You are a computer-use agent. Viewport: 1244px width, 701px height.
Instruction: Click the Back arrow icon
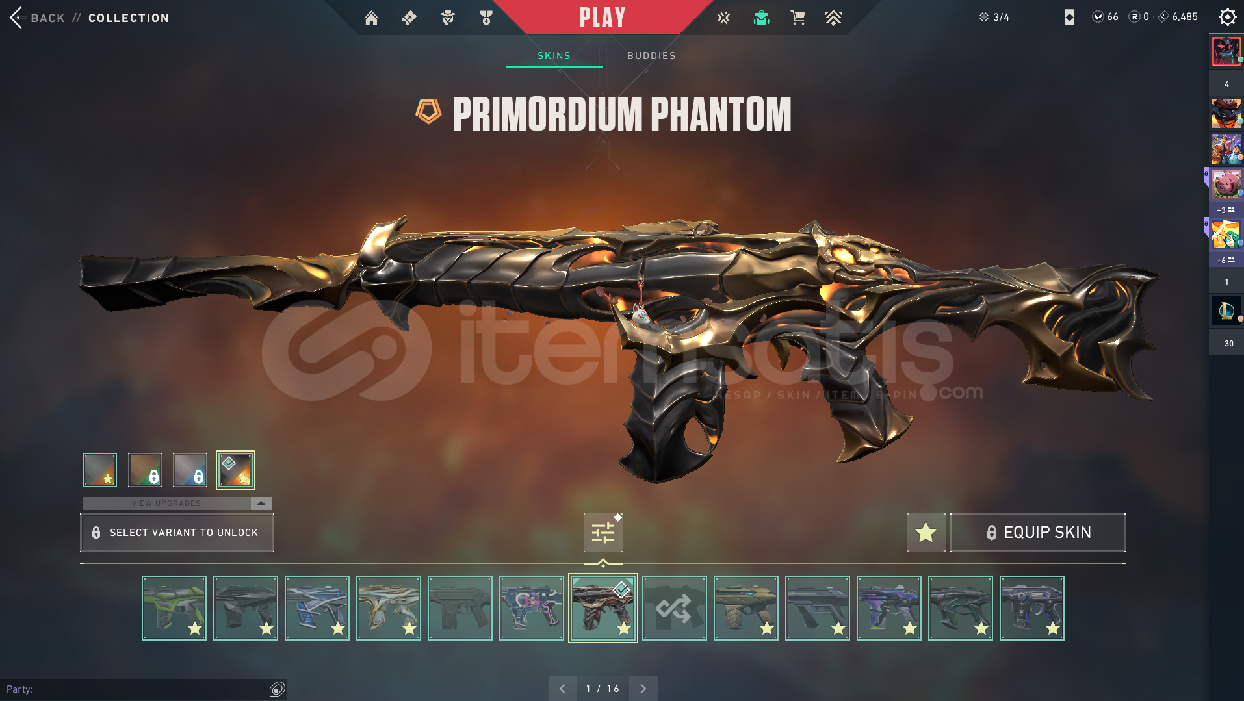(x=16, y=18)
